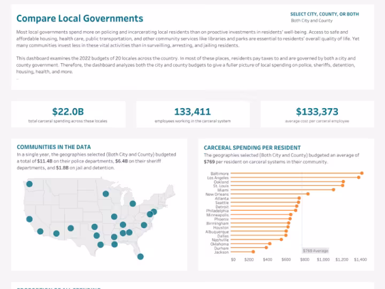
Task: Click the $769 Average reference label
Action: coord(315,250)
